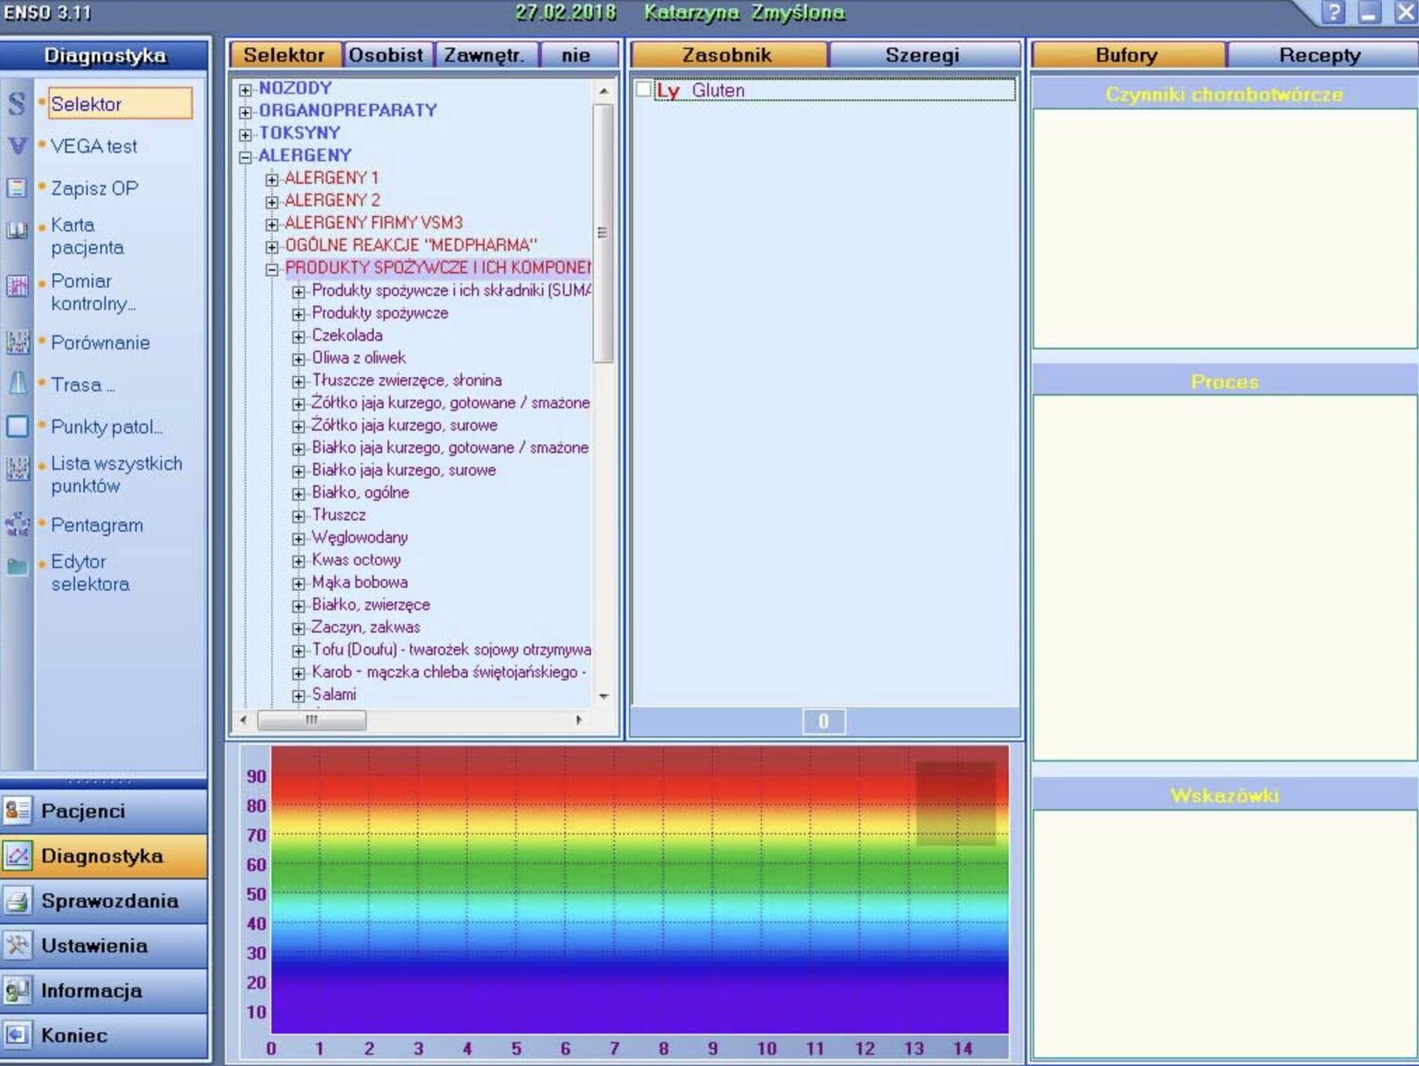Select Mąka bobowa tree item
Viewport: 1419px width, 1066px height.
[360, 582]
